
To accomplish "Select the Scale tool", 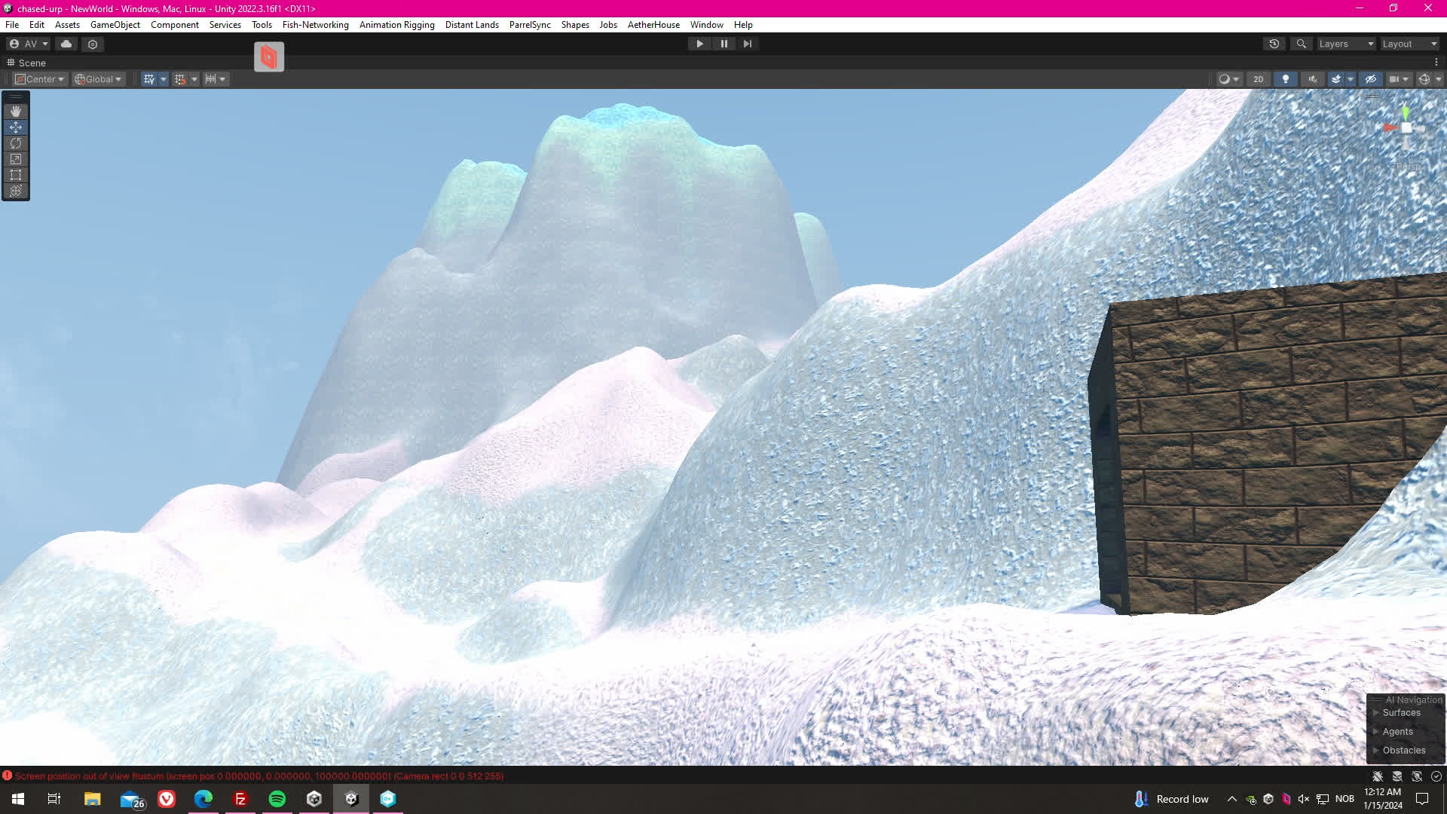I will click(x=16, y=159).
